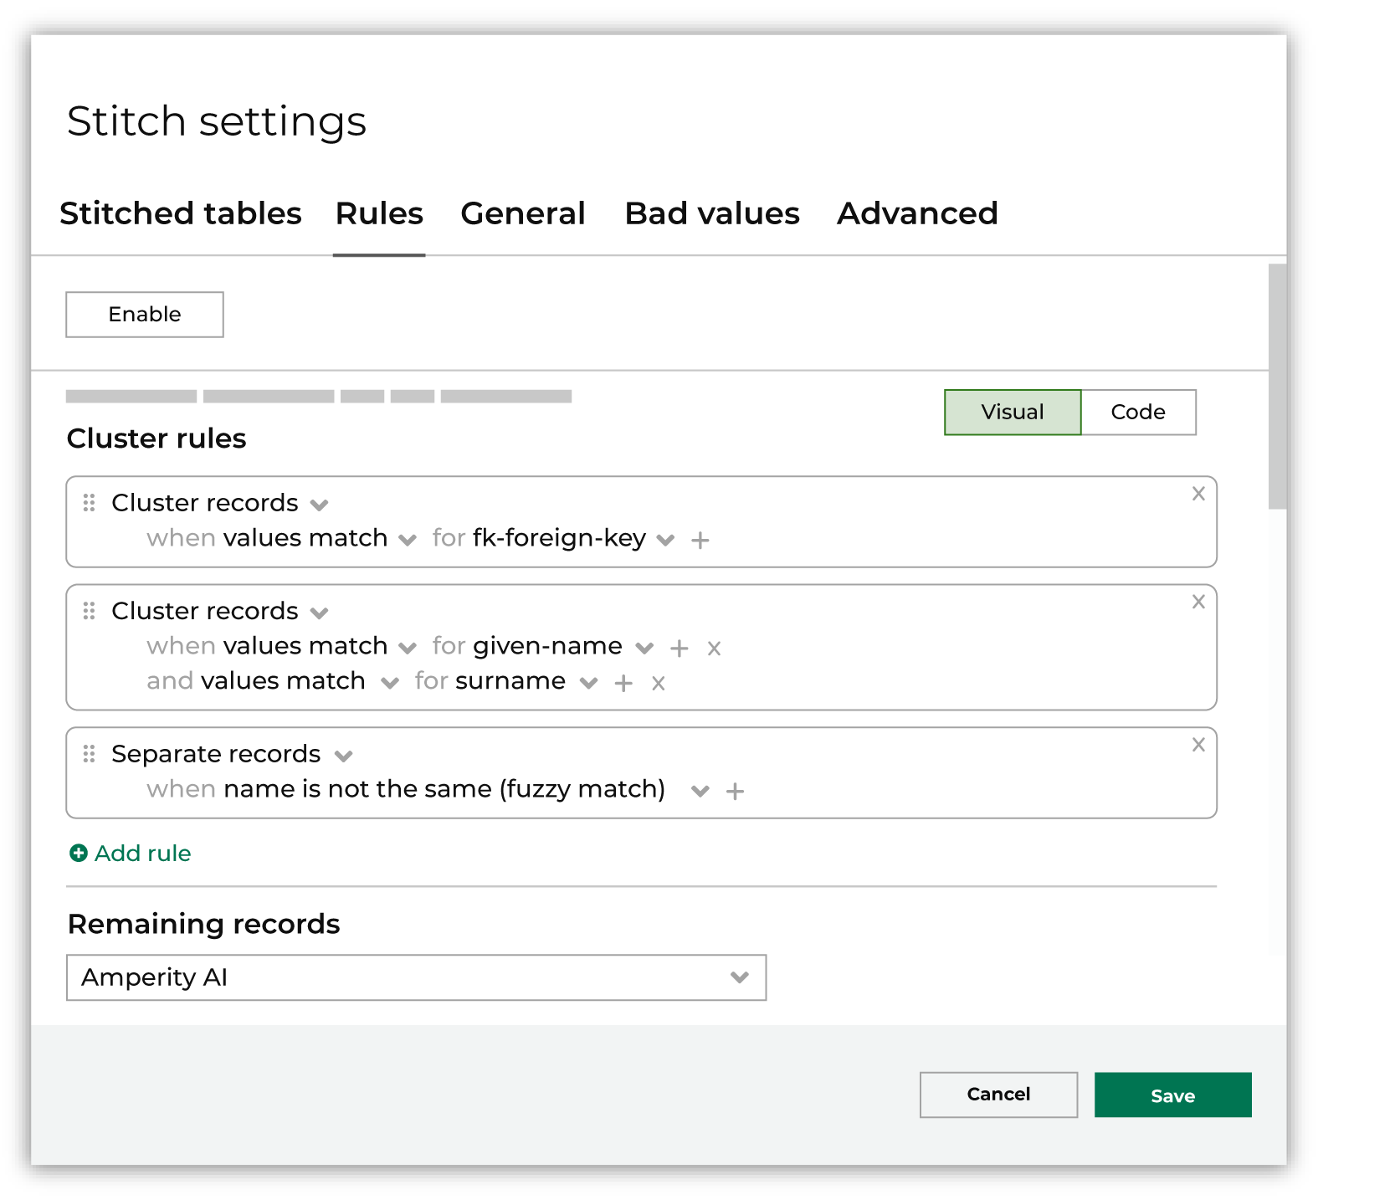This screenshot has height=1200, width=1395.
Task: Open values match dropdown for surname
Action: coord(389,683)
